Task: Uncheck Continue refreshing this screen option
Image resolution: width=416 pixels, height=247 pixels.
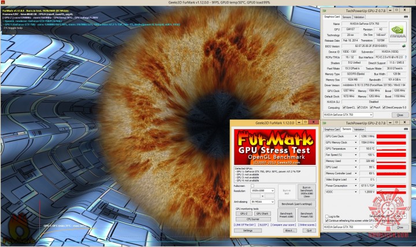Action: point(327,221)
